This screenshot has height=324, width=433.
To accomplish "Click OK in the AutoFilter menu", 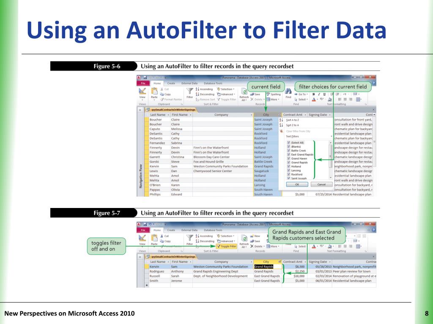I will point(297,185).
